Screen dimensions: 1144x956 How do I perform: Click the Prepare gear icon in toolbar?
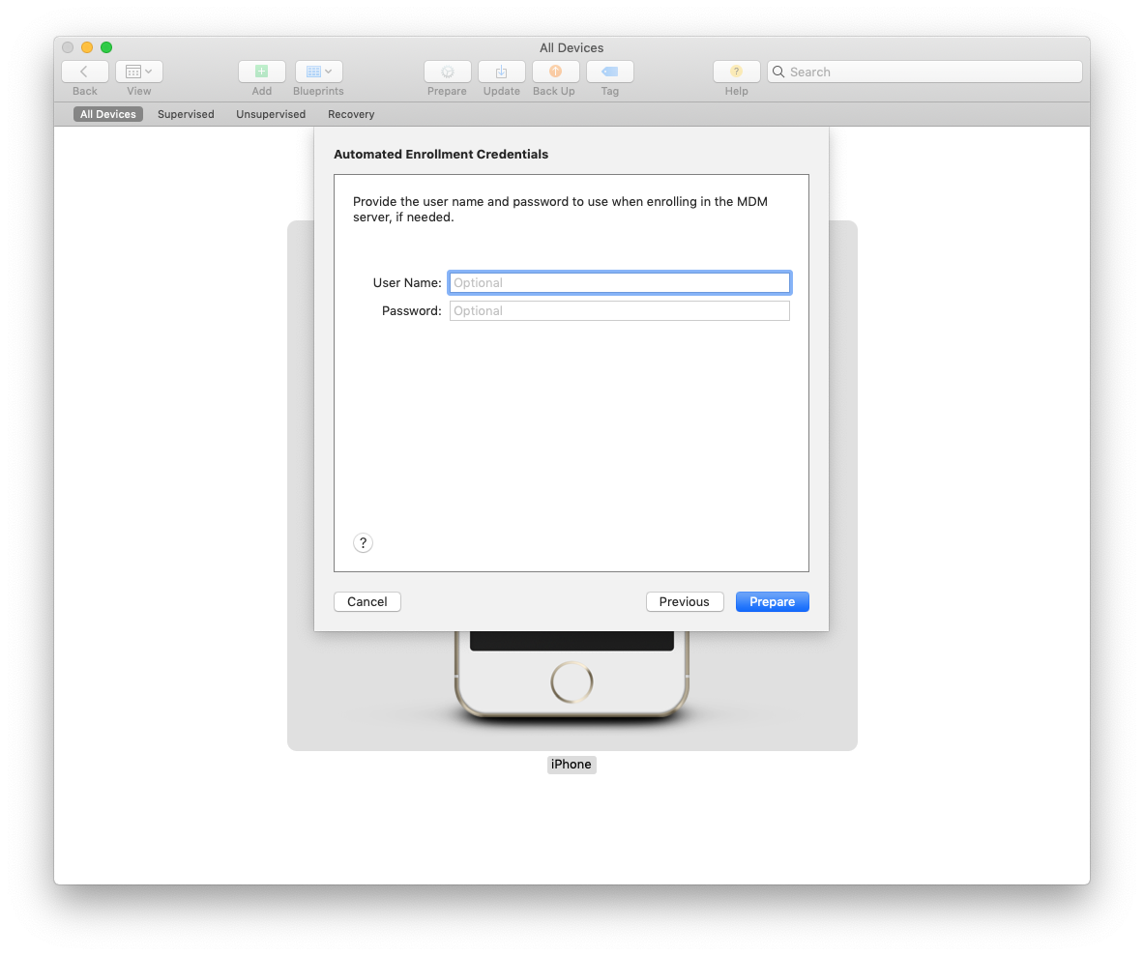click(447, 72)
